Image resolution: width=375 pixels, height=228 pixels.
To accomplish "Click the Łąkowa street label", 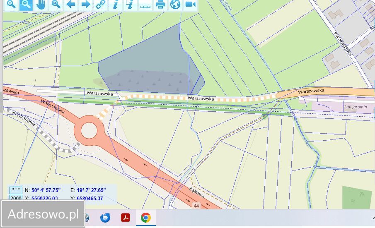I will [x=197, y=192].
